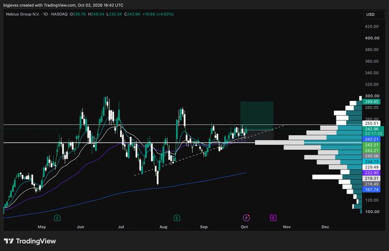Click the 120.00 price axis label
389x251 pixels.
click(x=372, y=200)
